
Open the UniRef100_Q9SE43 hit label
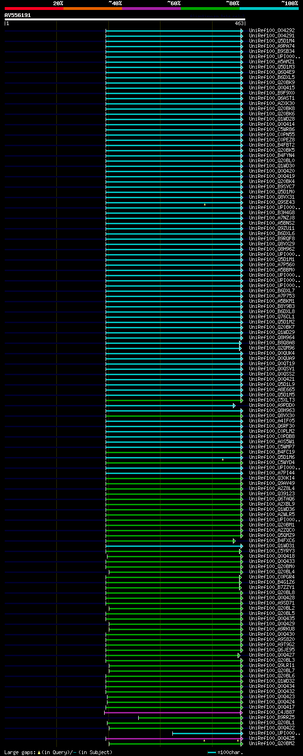[272, 202]
